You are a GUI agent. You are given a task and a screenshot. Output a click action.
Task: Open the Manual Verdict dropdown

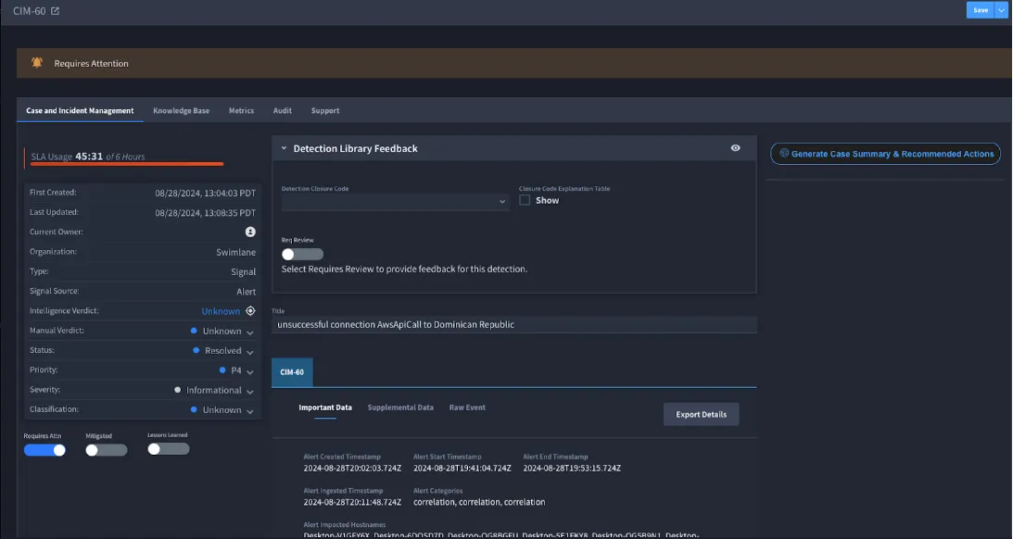250,332
